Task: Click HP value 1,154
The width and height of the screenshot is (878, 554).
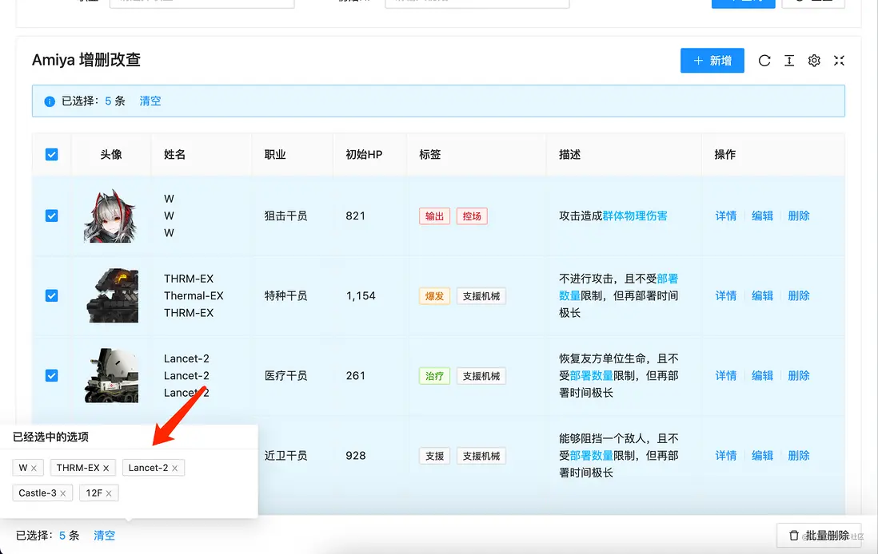Action: click(x=361, y=295)
